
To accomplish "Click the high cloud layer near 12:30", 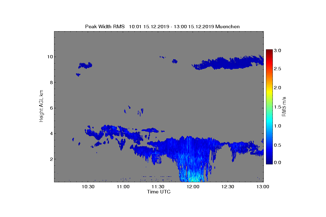I will pos(228,63).
